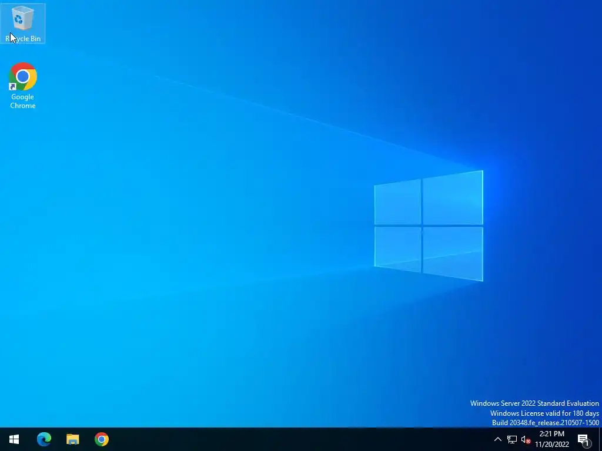Click the Show desktop sliver

coord(600,439)
